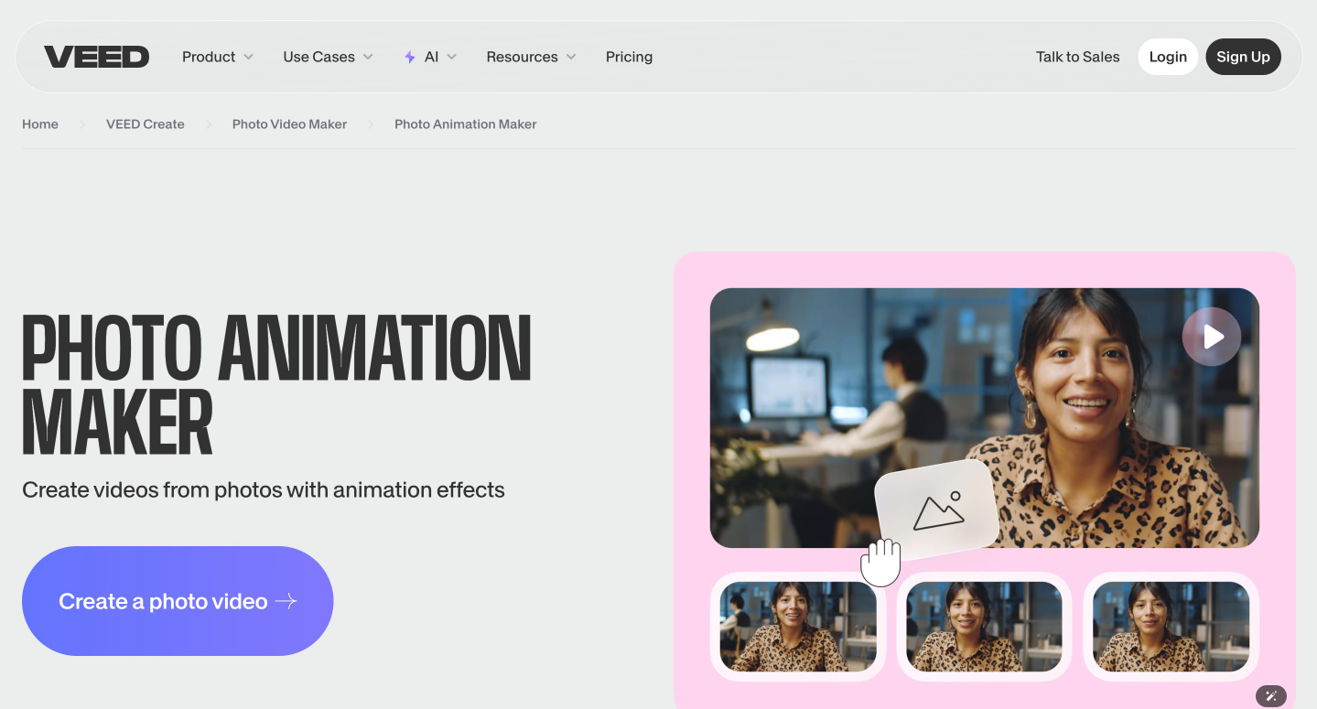Select the third video thumbnail

1171,627
